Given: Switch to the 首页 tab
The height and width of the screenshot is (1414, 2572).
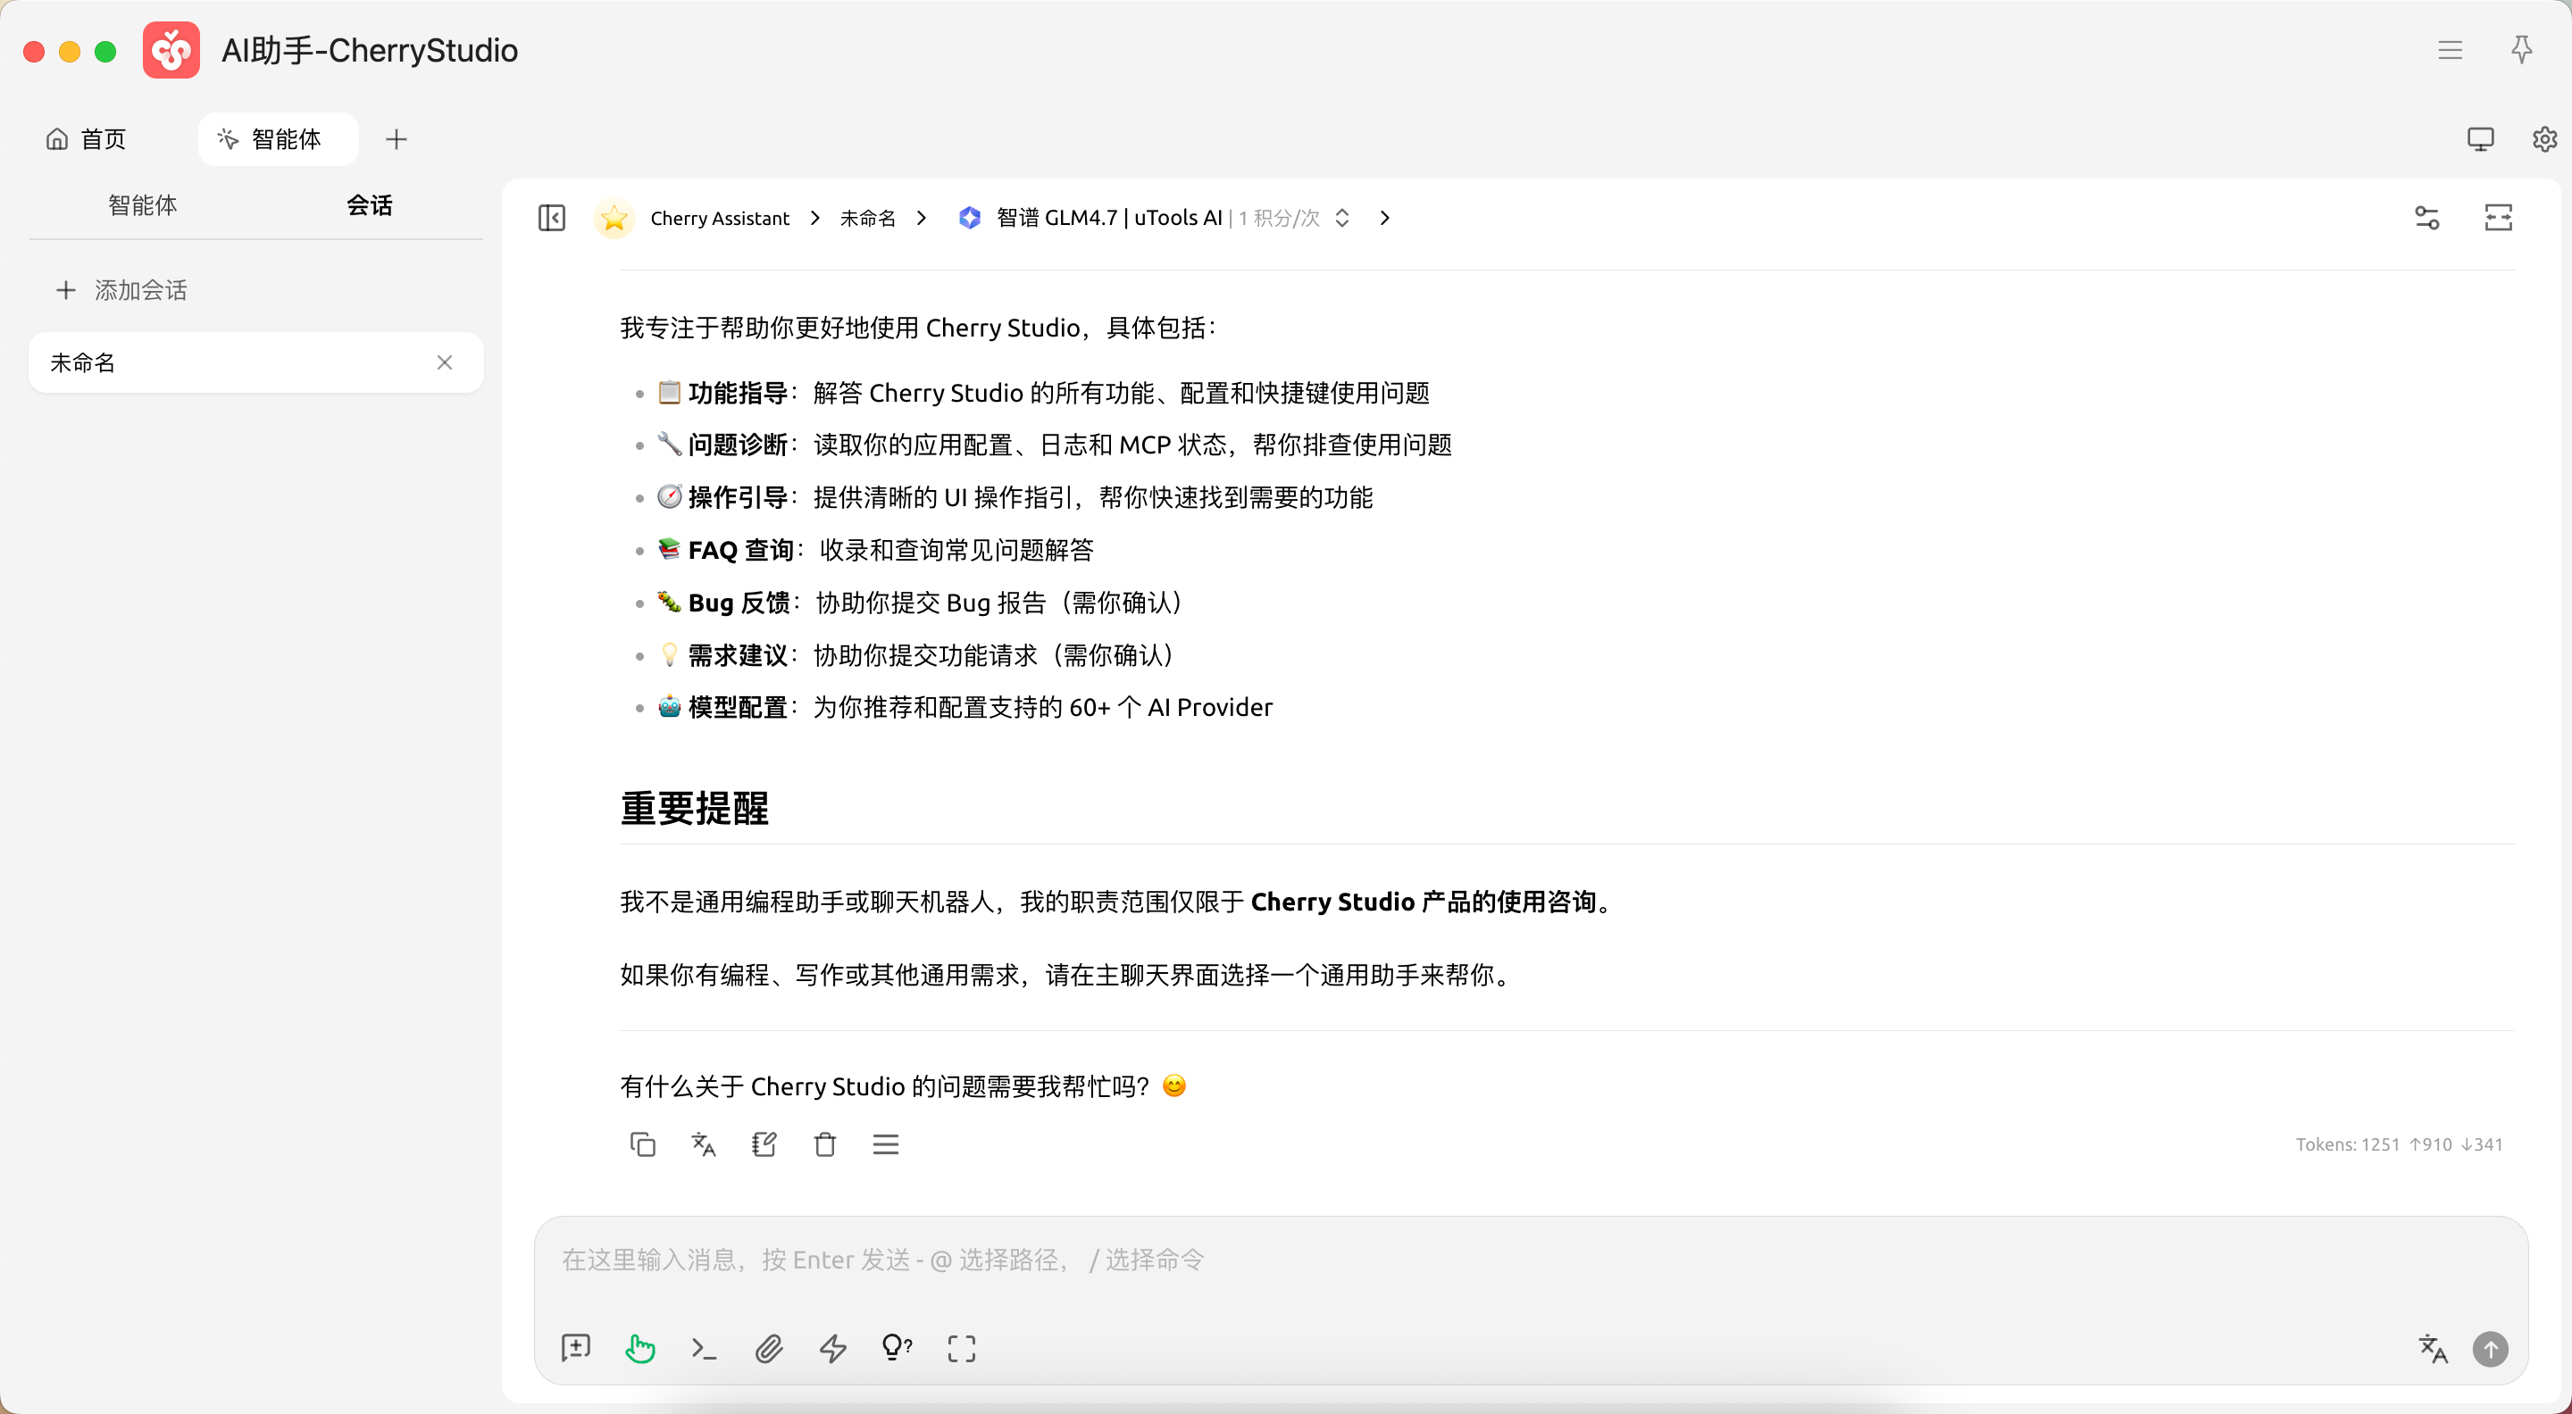Looking at the screenshot, I should pyautogui.click(x=86, y=138).
